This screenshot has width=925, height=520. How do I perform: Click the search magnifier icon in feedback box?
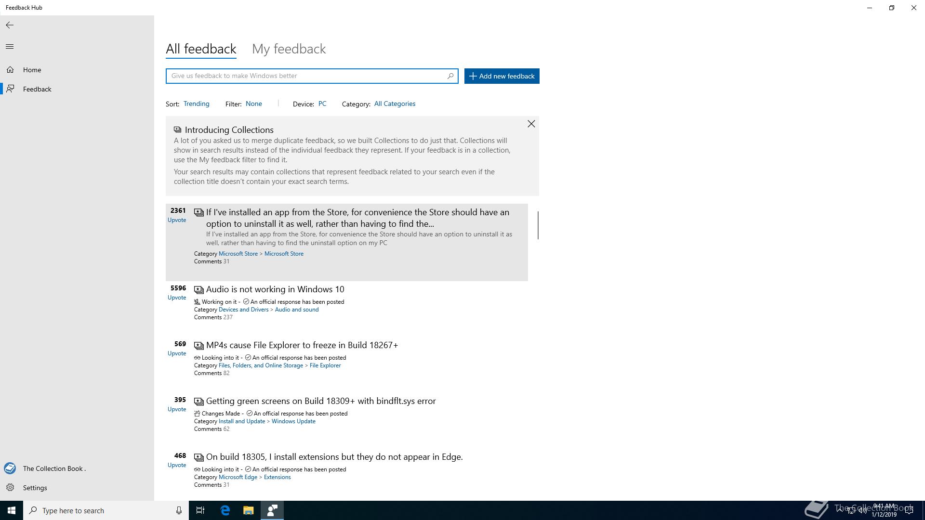tap(450, 76)
